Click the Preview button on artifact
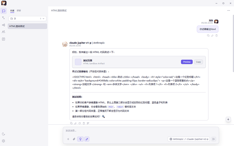The width and height of the screenshot is (234, 146). click(187, 62)
